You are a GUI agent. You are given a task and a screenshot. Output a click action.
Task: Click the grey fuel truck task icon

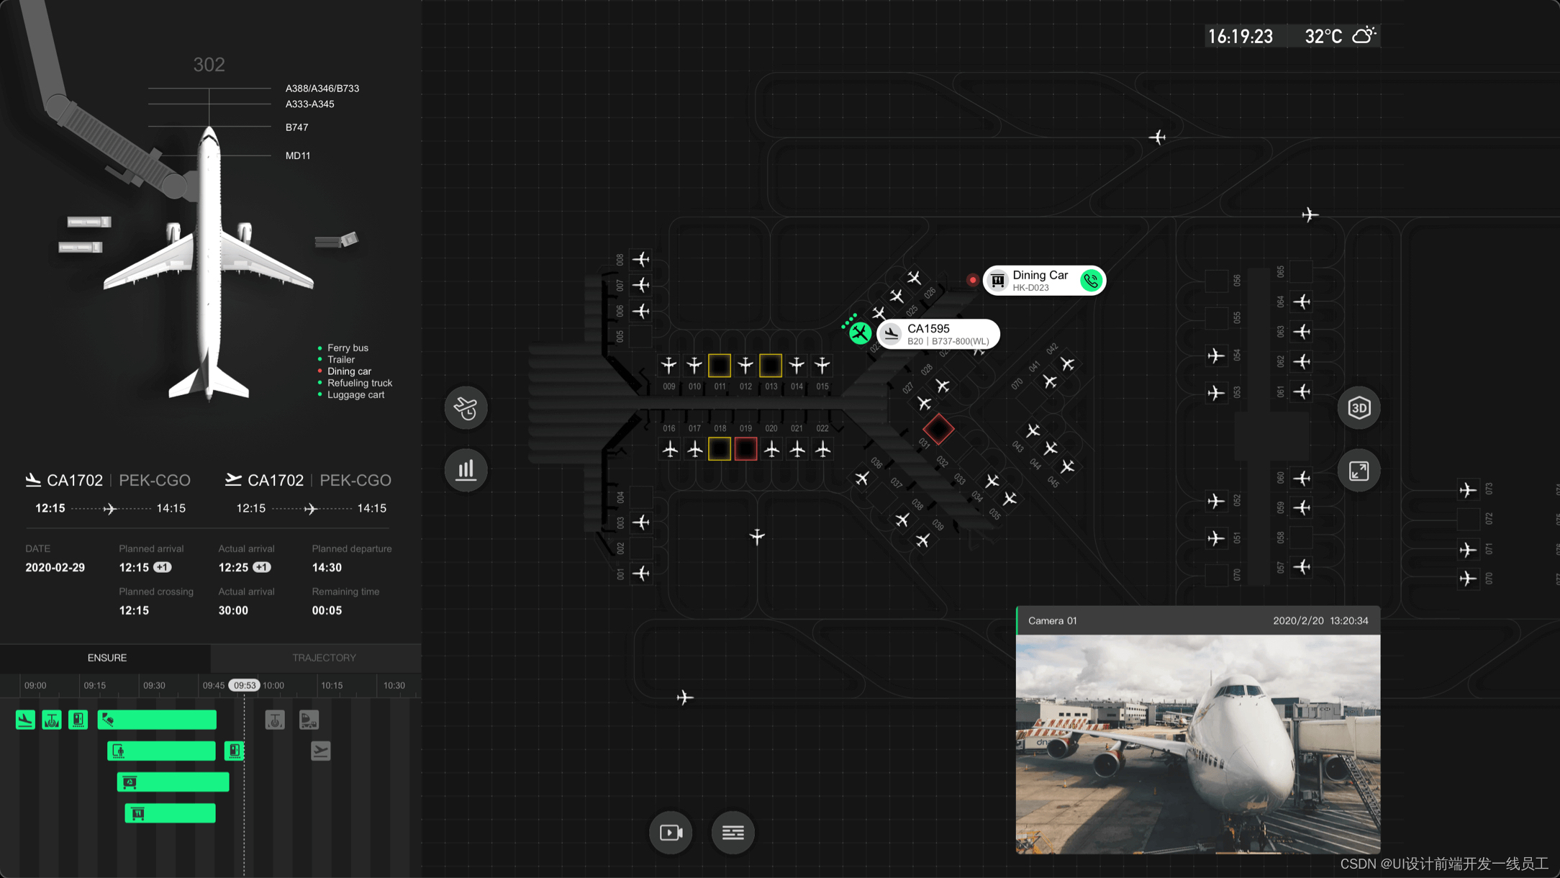pos(309,720)
